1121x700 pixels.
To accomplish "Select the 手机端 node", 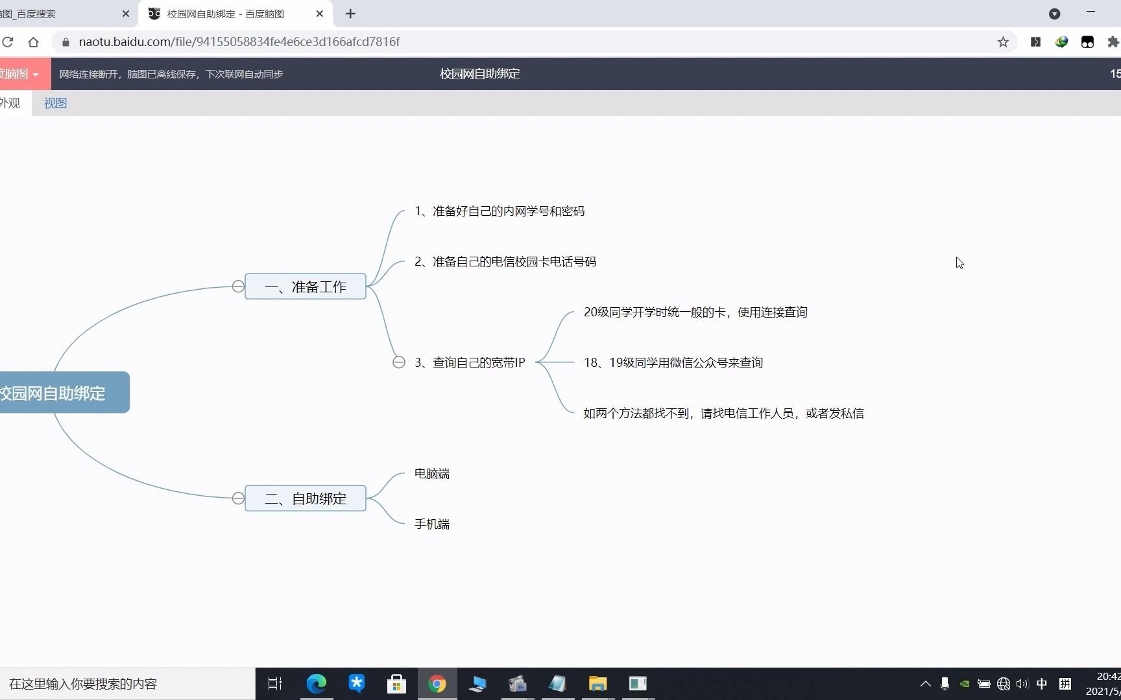I will click(432, 524).
